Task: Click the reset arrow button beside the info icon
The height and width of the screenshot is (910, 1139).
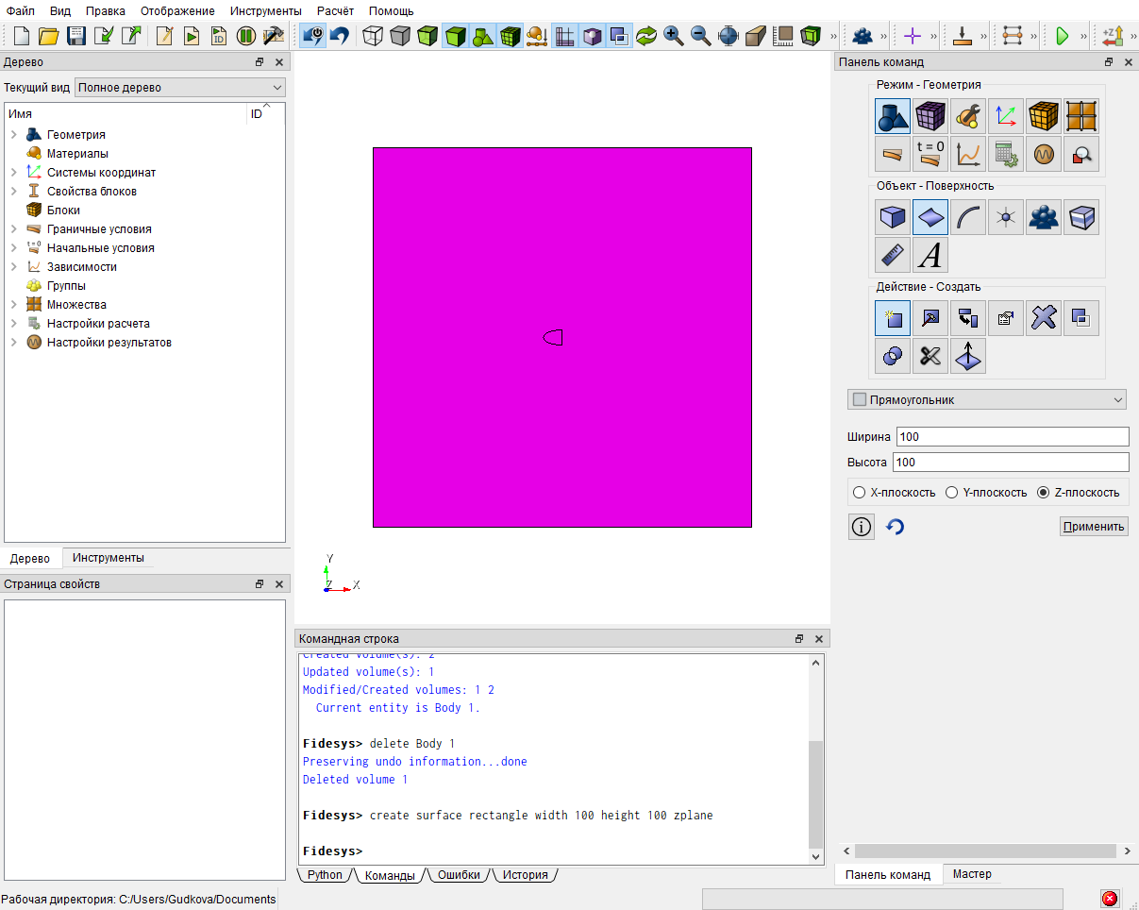Action: coord(896,527)
